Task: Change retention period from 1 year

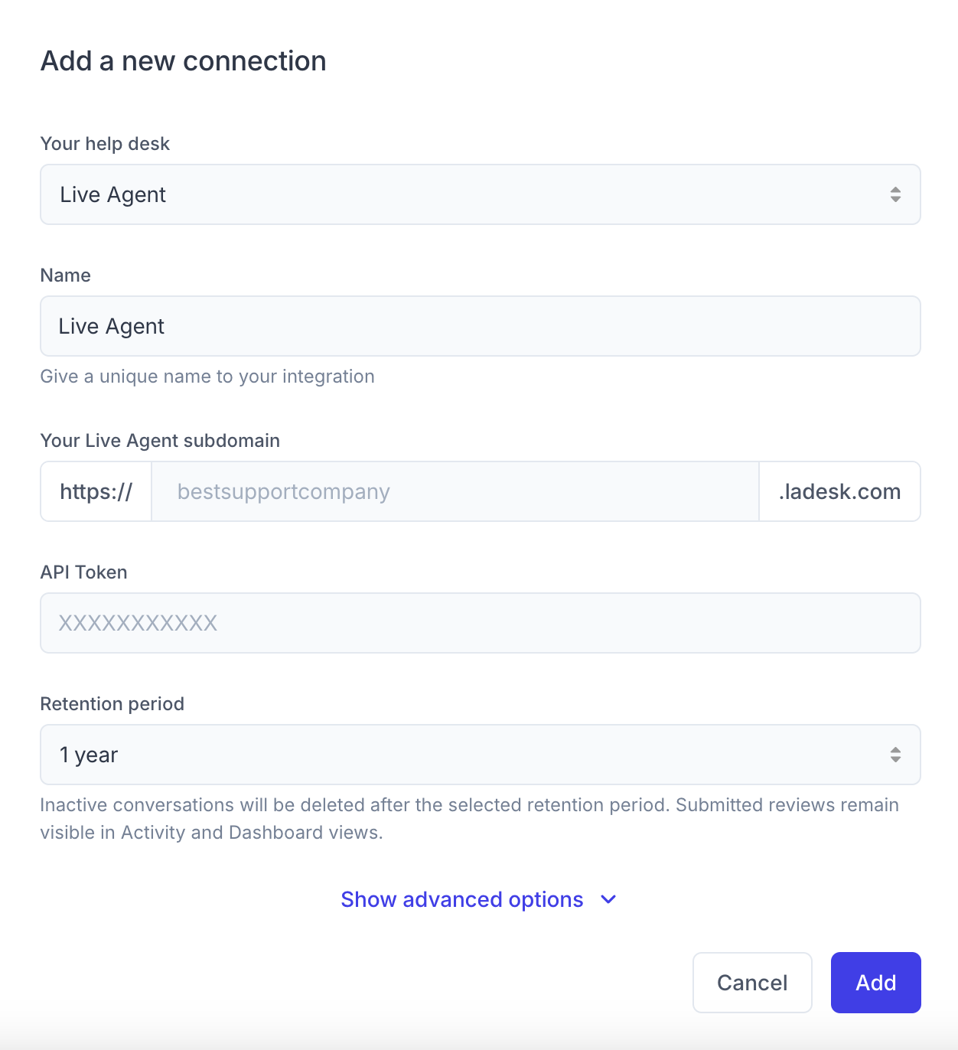Action: click(481, 755)
